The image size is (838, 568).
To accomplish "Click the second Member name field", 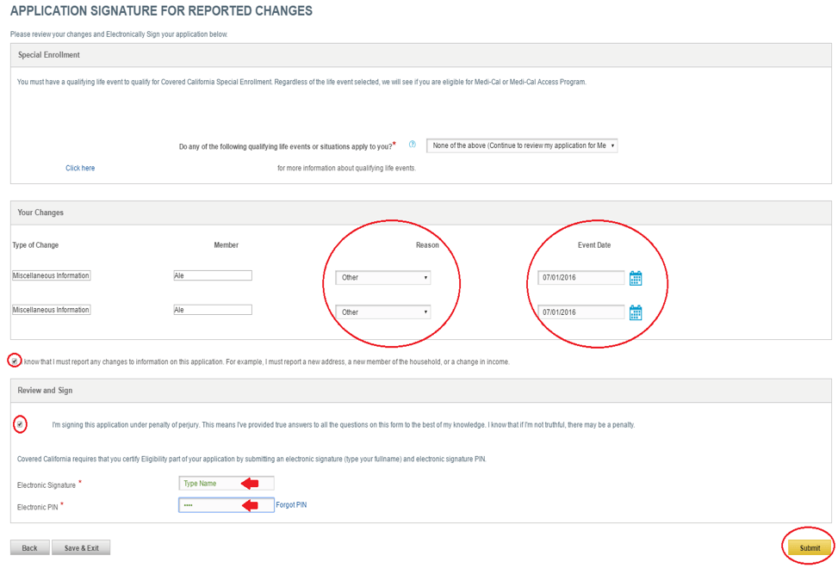I will (212, 310).
